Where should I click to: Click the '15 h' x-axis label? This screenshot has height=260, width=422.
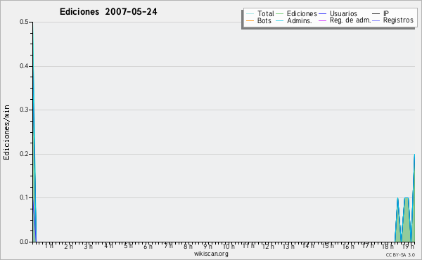328,246
